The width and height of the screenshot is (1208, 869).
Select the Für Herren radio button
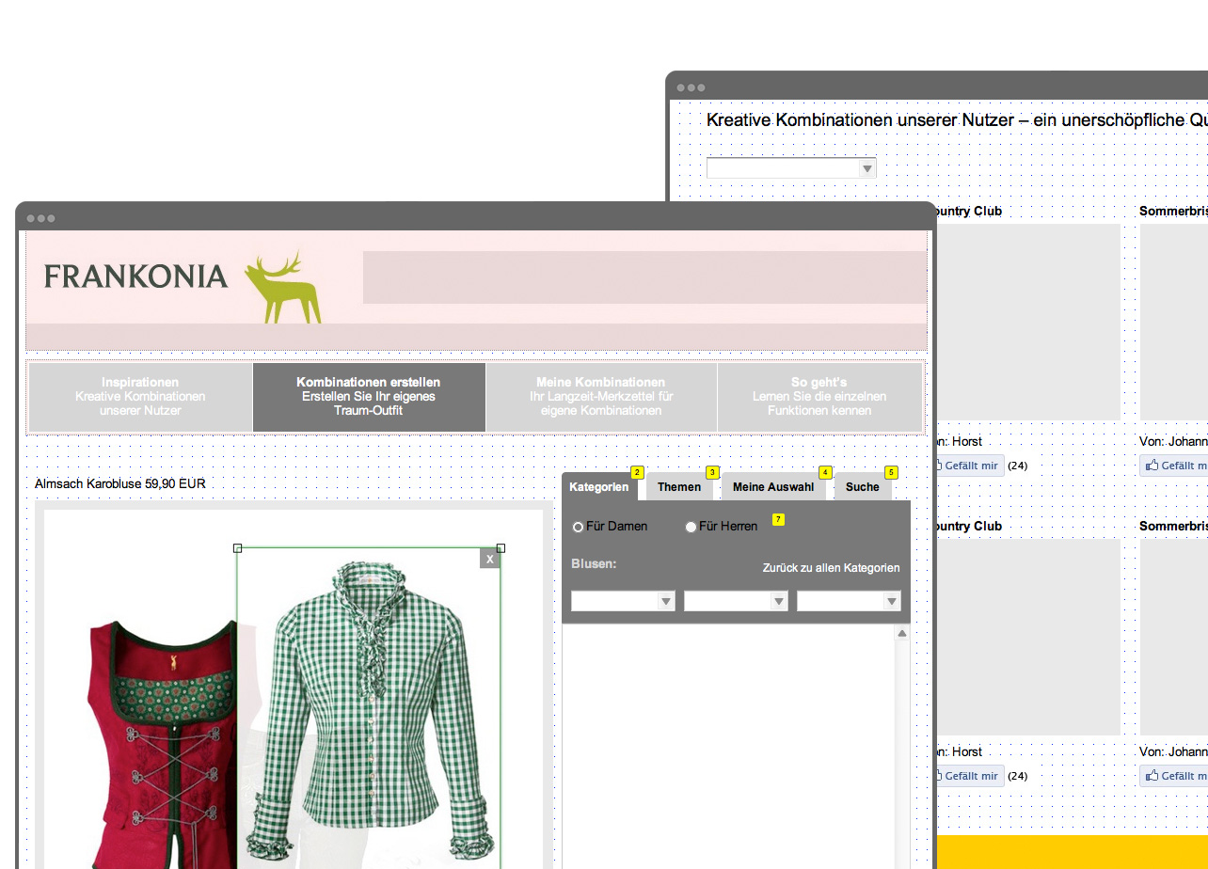(x=691, y=527)
